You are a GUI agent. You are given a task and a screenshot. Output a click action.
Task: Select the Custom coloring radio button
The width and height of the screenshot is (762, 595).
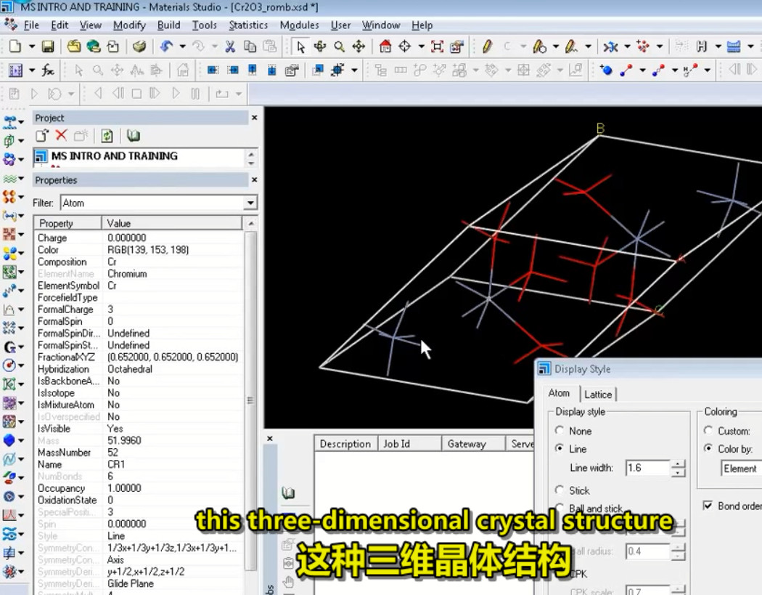click(708, 430)
